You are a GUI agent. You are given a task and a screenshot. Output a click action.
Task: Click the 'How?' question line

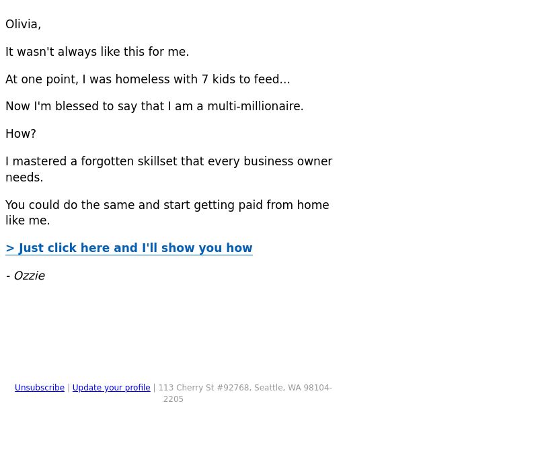tap(21, 134)
